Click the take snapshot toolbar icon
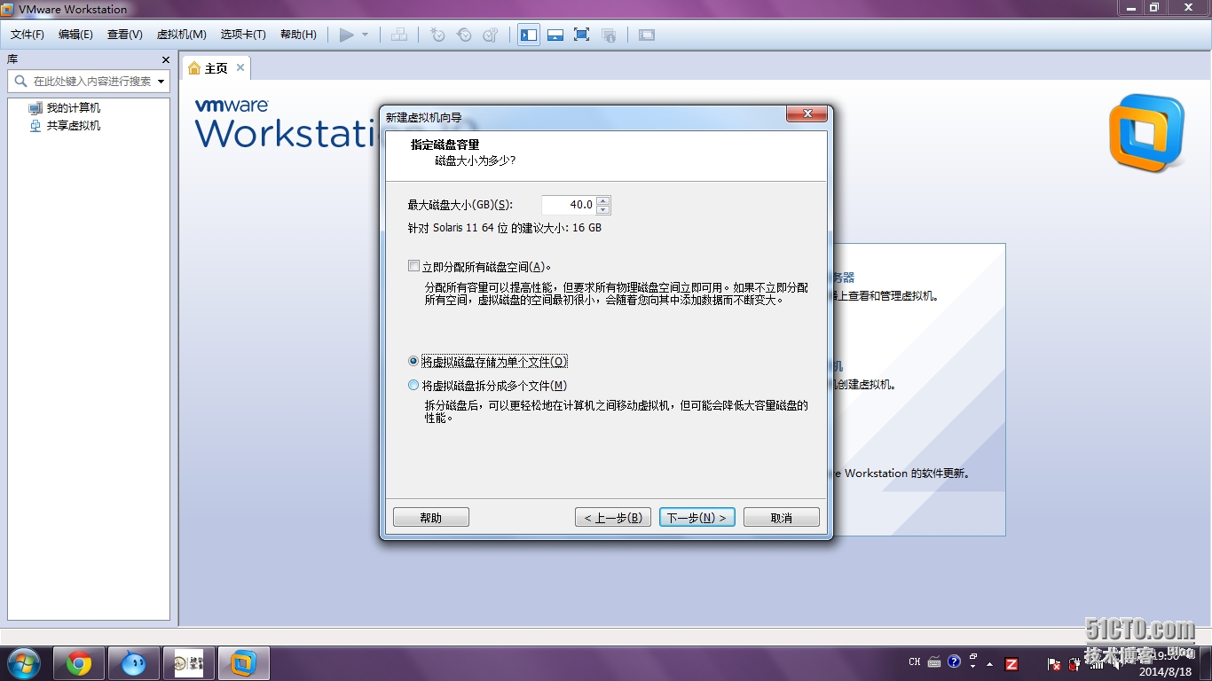The image size is (1212, 681). click(x=437, y=35)
